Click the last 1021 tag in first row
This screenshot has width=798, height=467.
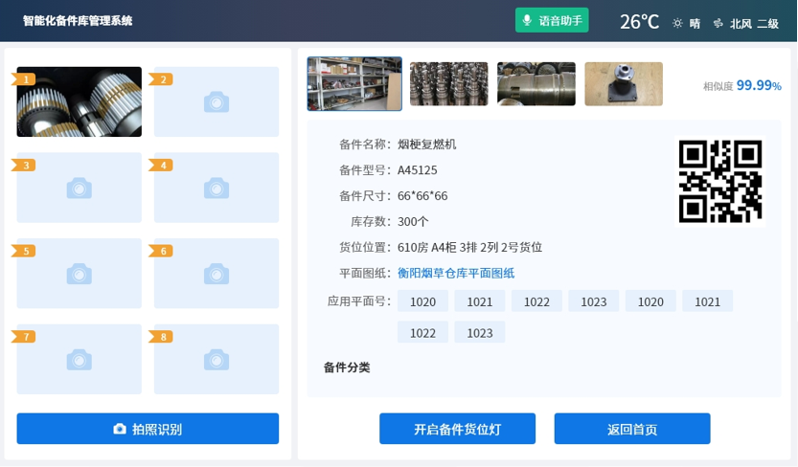(x=708, y=301)
